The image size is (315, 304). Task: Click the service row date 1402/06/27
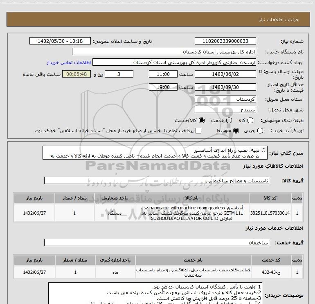[34, 272]
